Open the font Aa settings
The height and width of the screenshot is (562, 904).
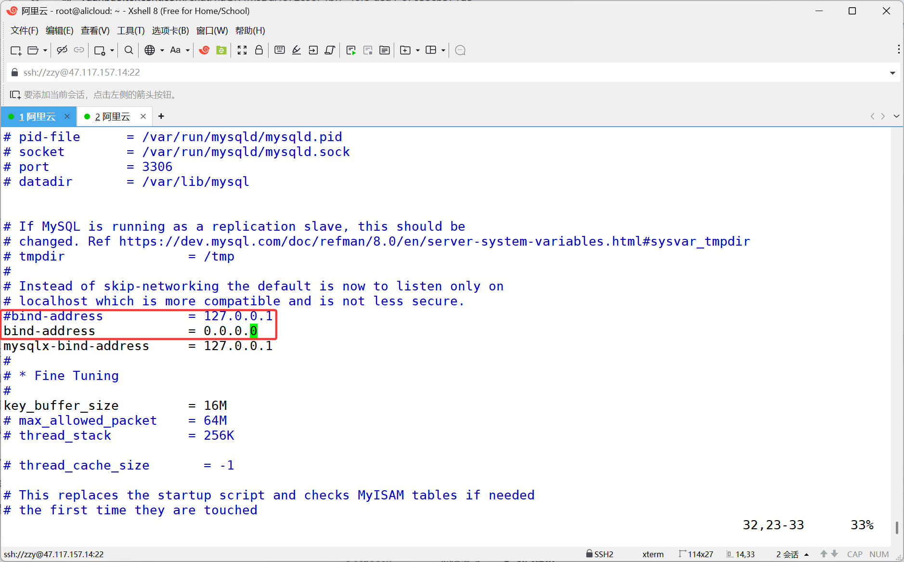pos(175,50)
